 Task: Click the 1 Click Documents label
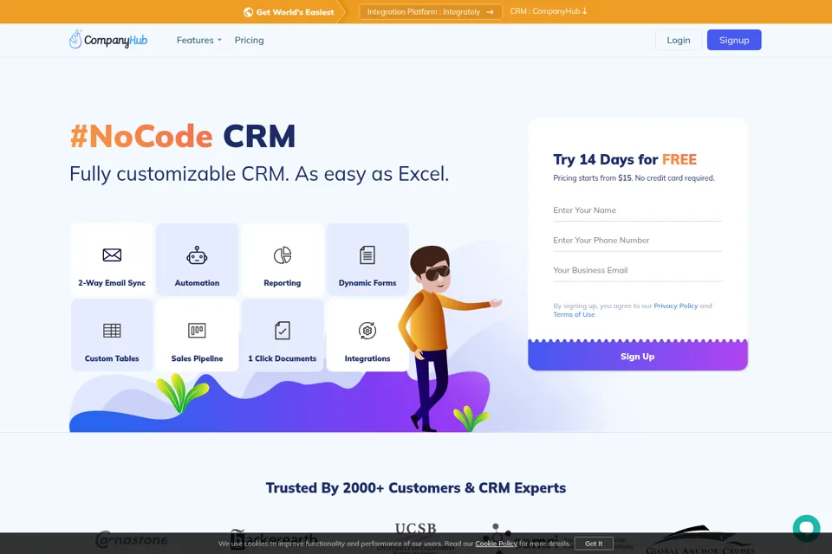coord(283,358)
